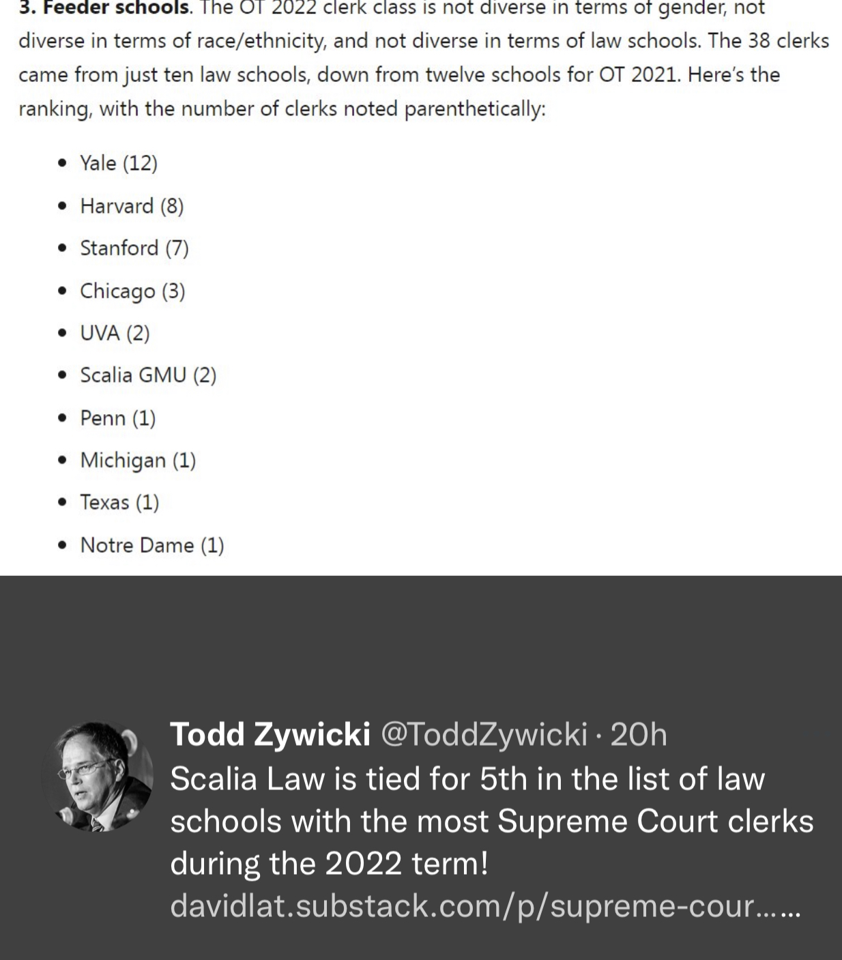Viewport: 842px width, 960px height.
Task: Select the Chicago (3) entry
Action: [132, 291]
